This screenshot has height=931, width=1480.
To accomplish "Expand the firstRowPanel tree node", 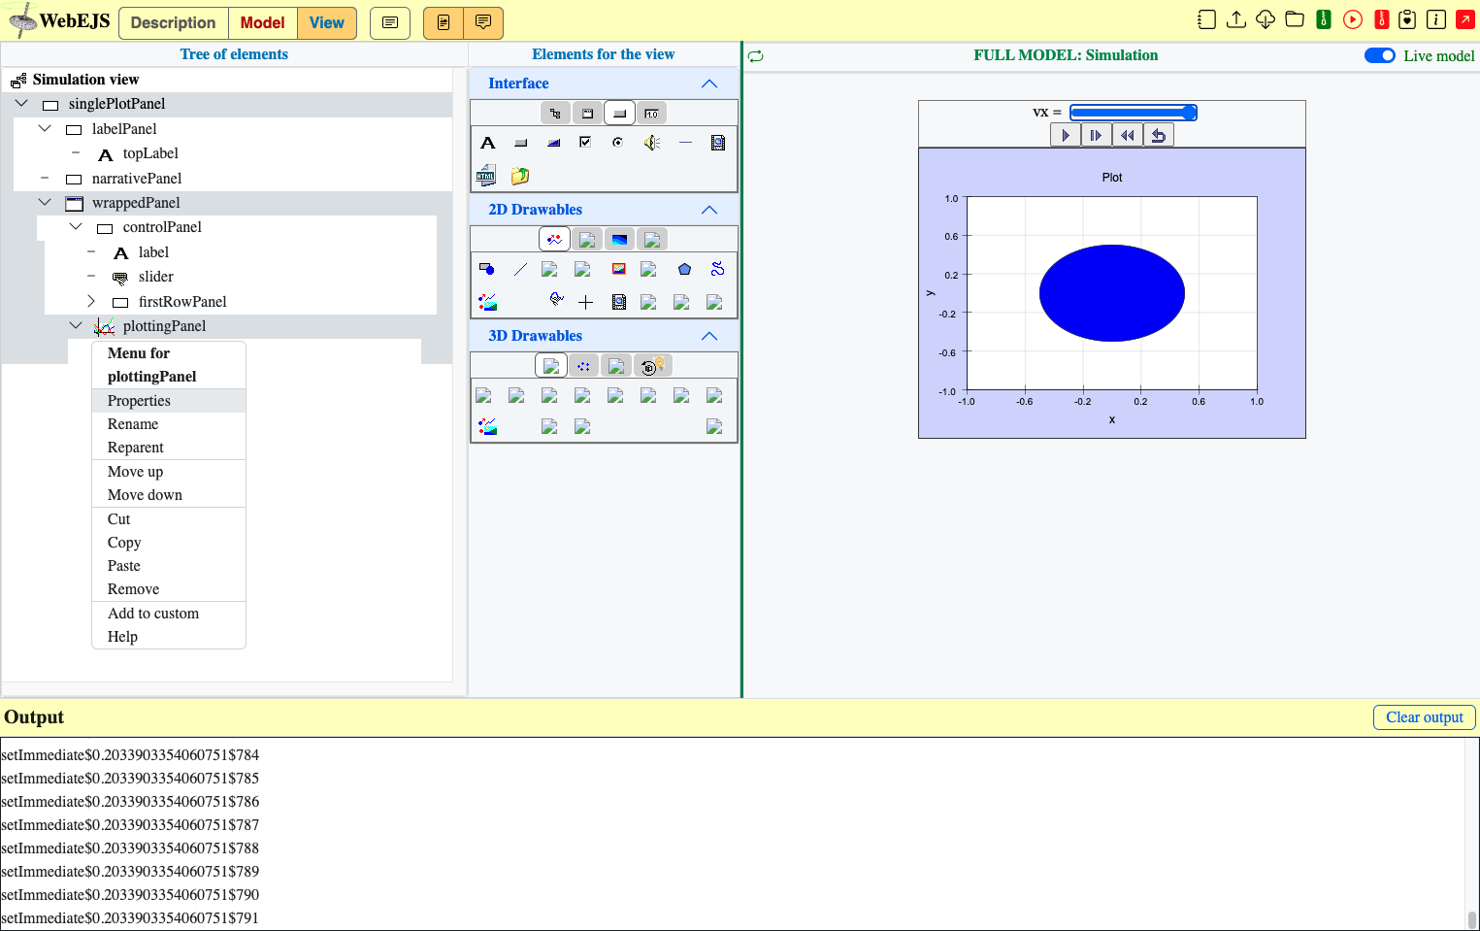I will point(91,301).
